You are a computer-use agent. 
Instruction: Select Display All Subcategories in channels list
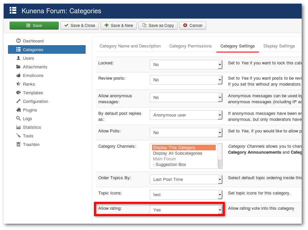[184, 153]
